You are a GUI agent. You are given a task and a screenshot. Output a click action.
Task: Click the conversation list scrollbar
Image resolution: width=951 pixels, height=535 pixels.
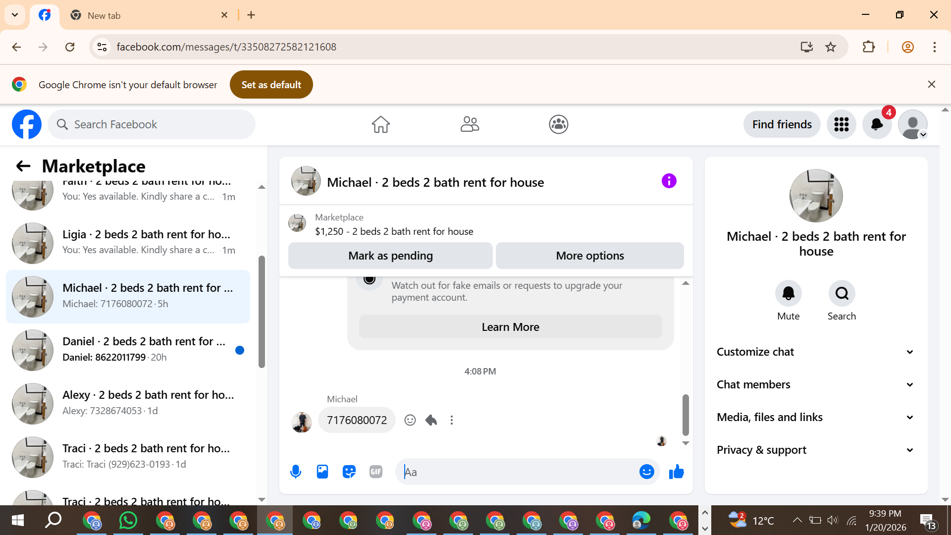262,312
